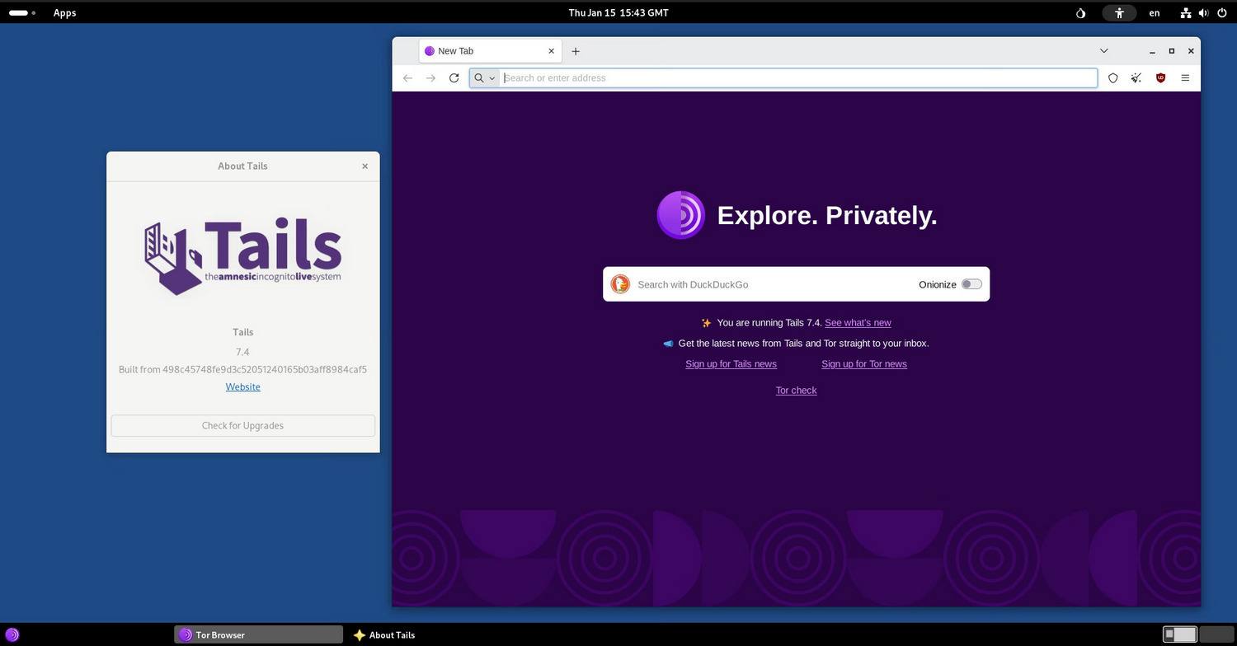Click the DuckDuckGo logo in search box

[620, 284]
